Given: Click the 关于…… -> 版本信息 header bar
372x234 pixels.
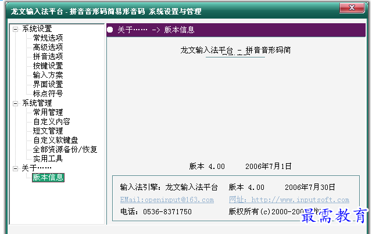Looking at the screenshot, I should coord(236,30).
